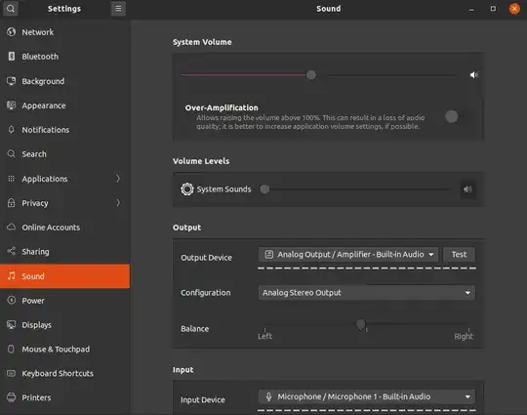Open the Input Device microphone dropdown

tap(367, 396)
